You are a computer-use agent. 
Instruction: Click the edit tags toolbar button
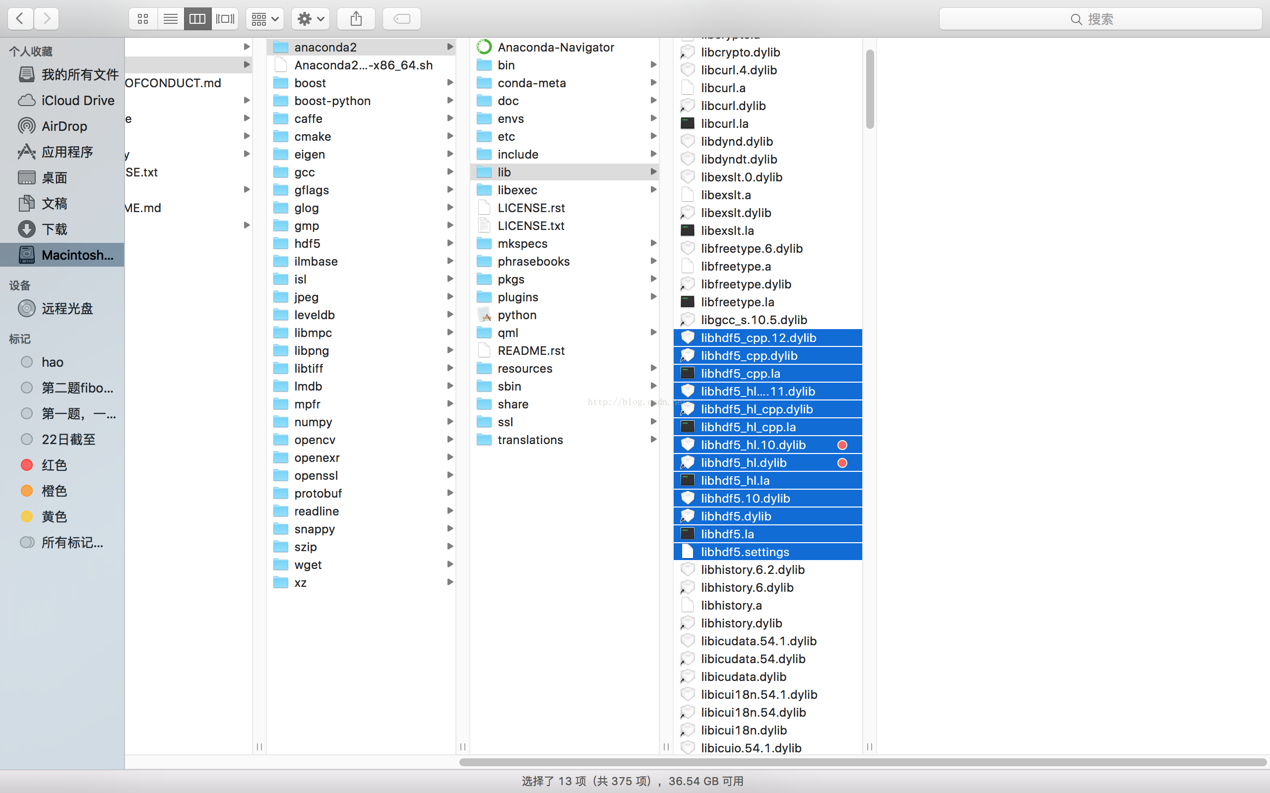402,19
